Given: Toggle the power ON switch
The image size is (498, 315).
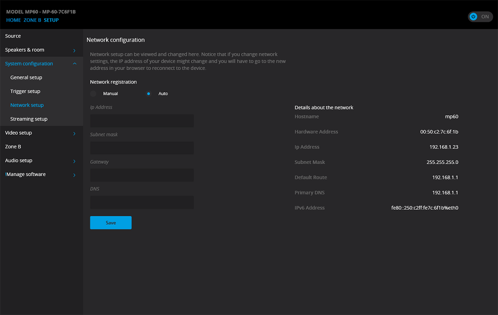Looking at the screenshot, I should coord(480,17).
